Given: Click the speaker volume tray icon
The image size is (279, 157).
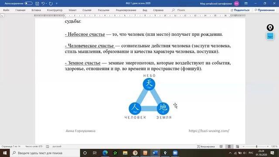Looking at the screenshot, I should [245, 153].
